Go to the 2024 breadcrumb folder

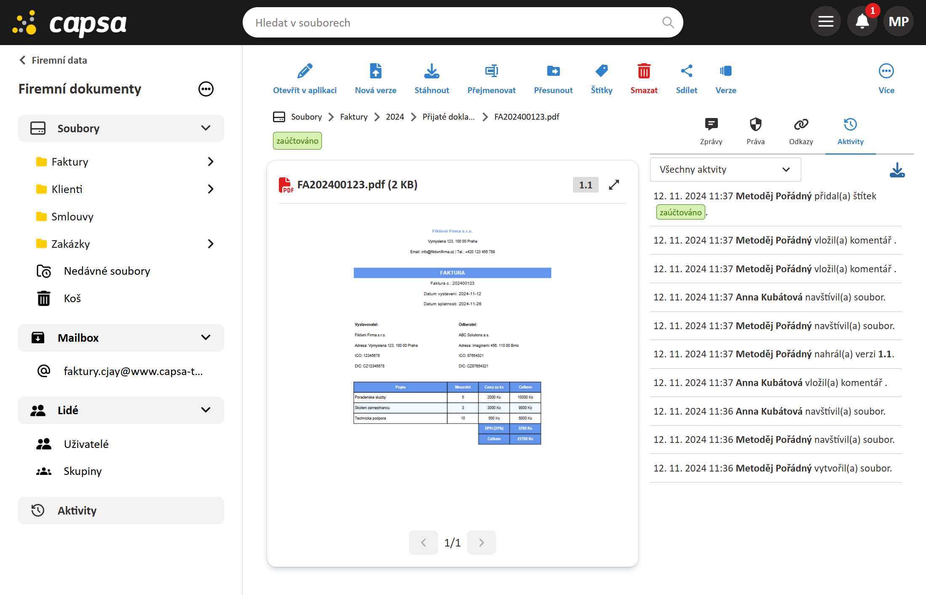pos(395,117)
